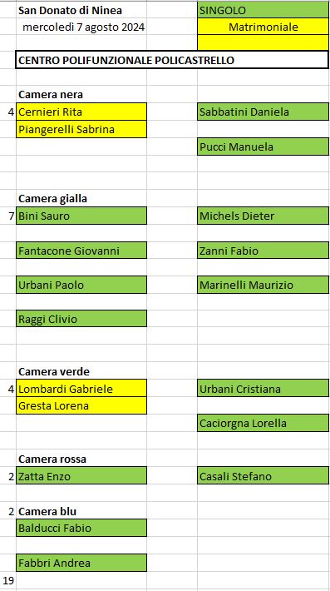Click the date cell mercoledì 7 agosto 2024
This screenshot has height=591, width=330.
coord(81,27)
